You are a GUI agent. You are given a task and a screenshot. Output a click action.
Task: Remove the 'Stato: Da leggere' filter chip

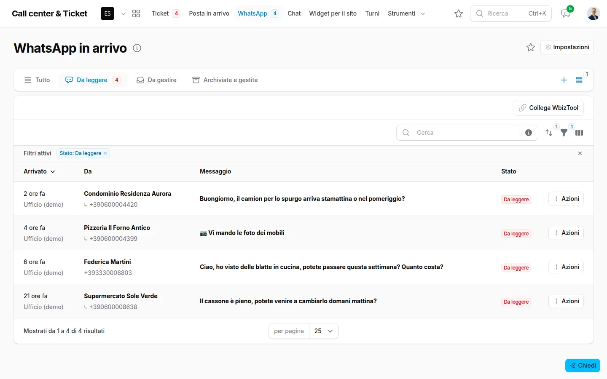point(105,153)
